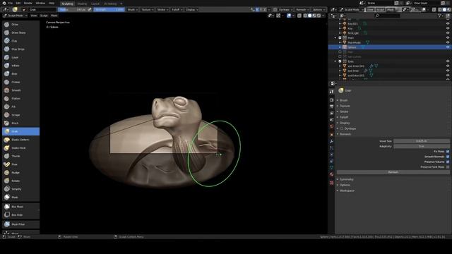Select the Fill brush
The height and width of the screenshot is (254, 452).
coord(20,107)
